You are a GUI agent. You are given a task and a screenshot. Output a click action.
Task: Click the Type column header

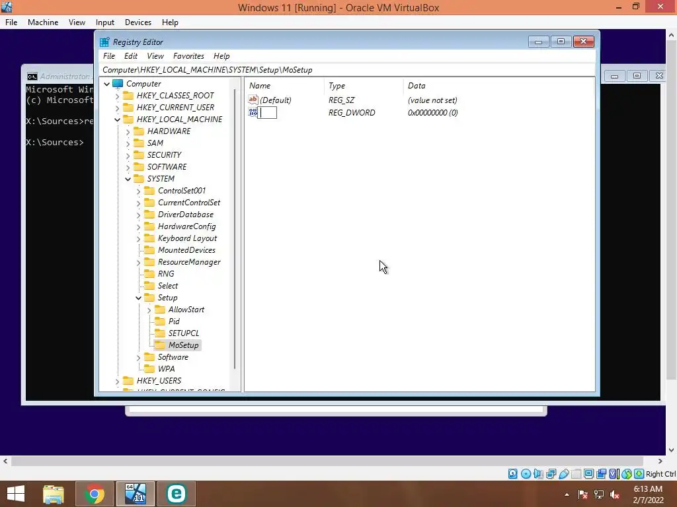click(364, 86)
